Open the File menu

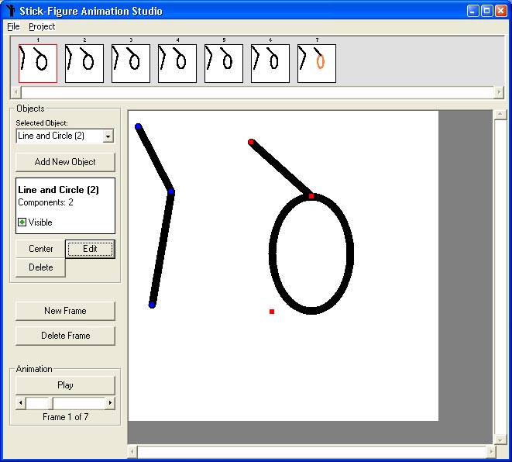point(13,26)
